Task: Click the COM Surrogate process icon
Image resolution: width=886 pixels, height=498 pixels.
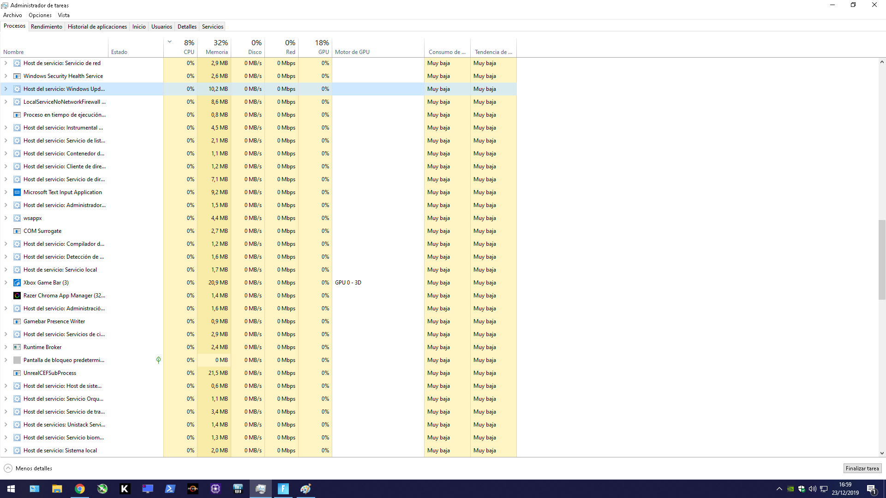Action: click(17, 231)
